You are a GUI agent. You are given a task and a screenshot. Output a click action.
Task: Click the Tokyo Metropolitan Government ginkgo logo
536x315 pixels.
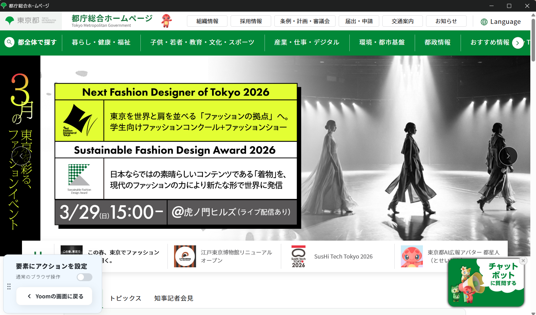10,21
